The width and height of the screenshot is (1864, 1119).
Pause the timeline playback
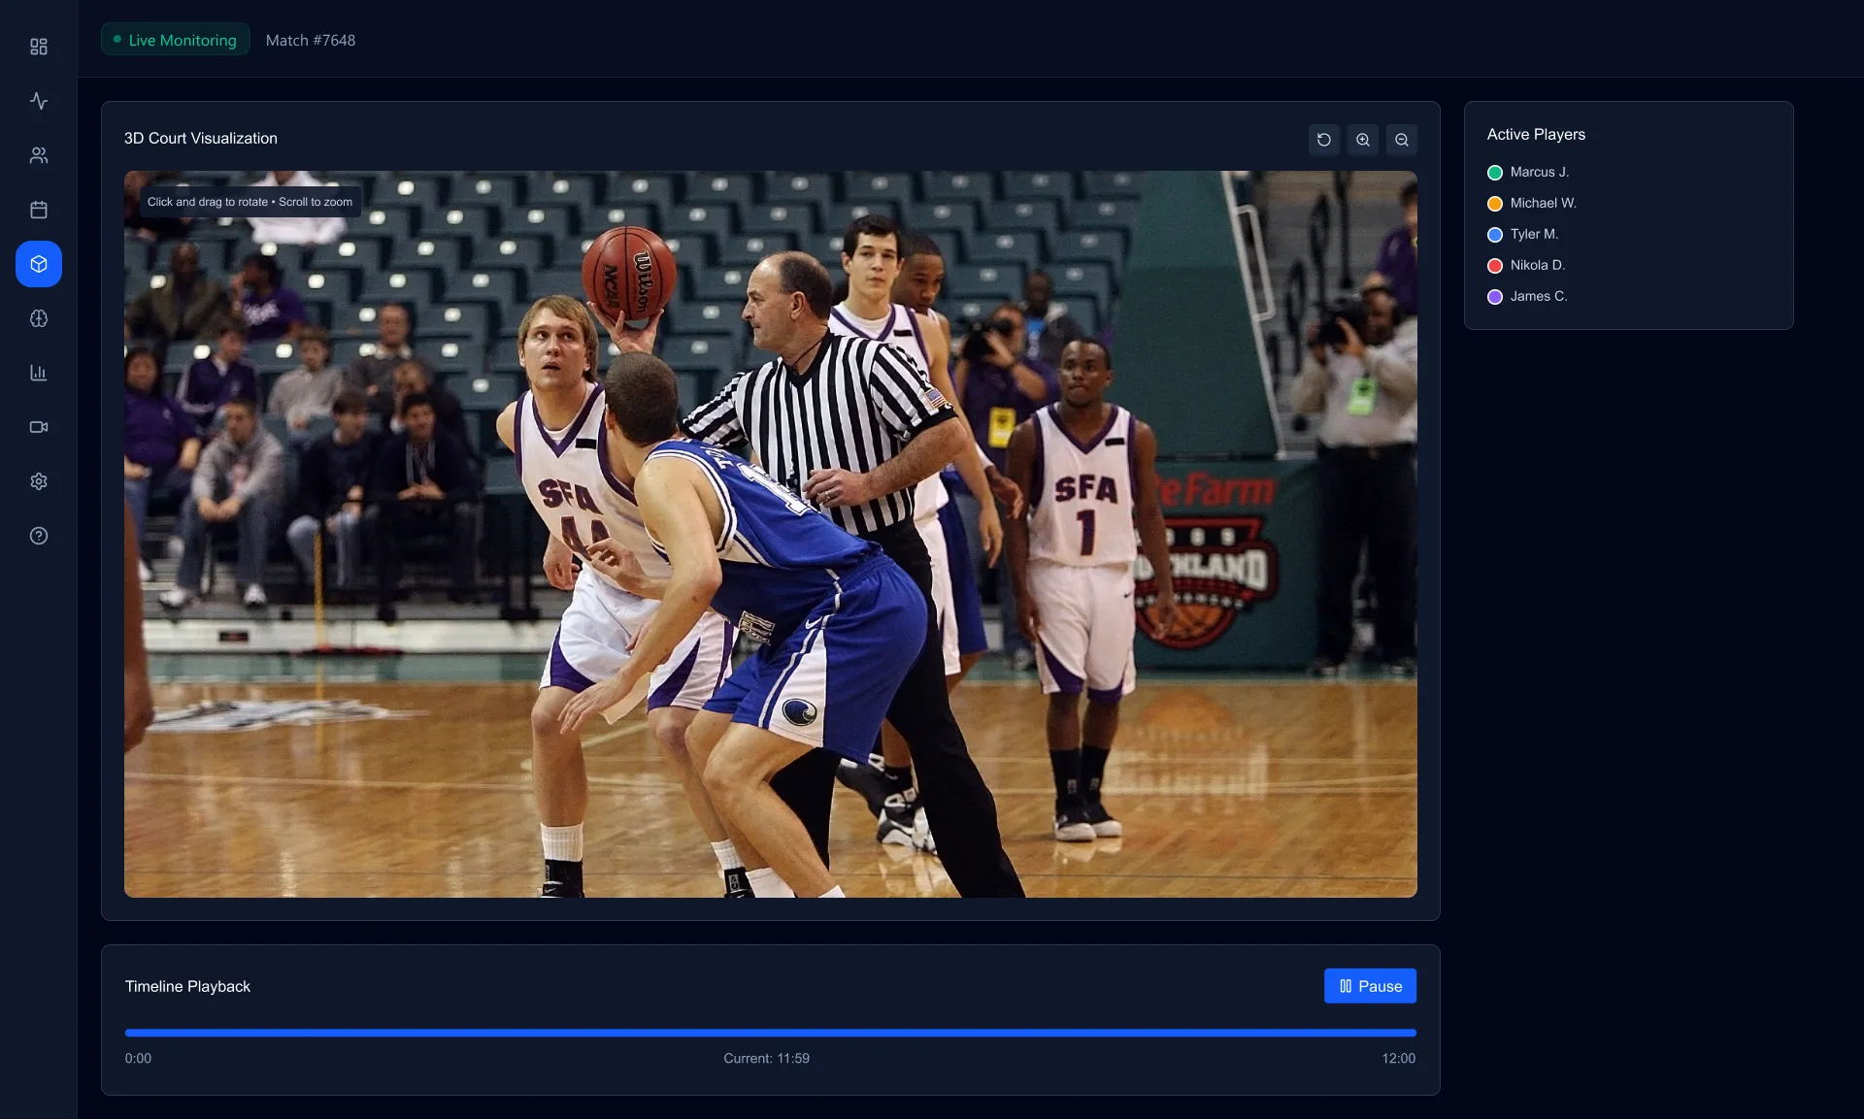point(1369,985)
